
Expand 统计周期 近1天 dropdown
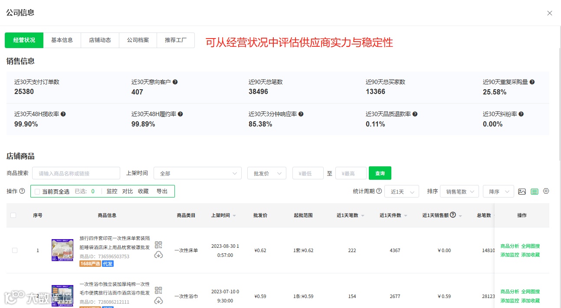(402, 191)
